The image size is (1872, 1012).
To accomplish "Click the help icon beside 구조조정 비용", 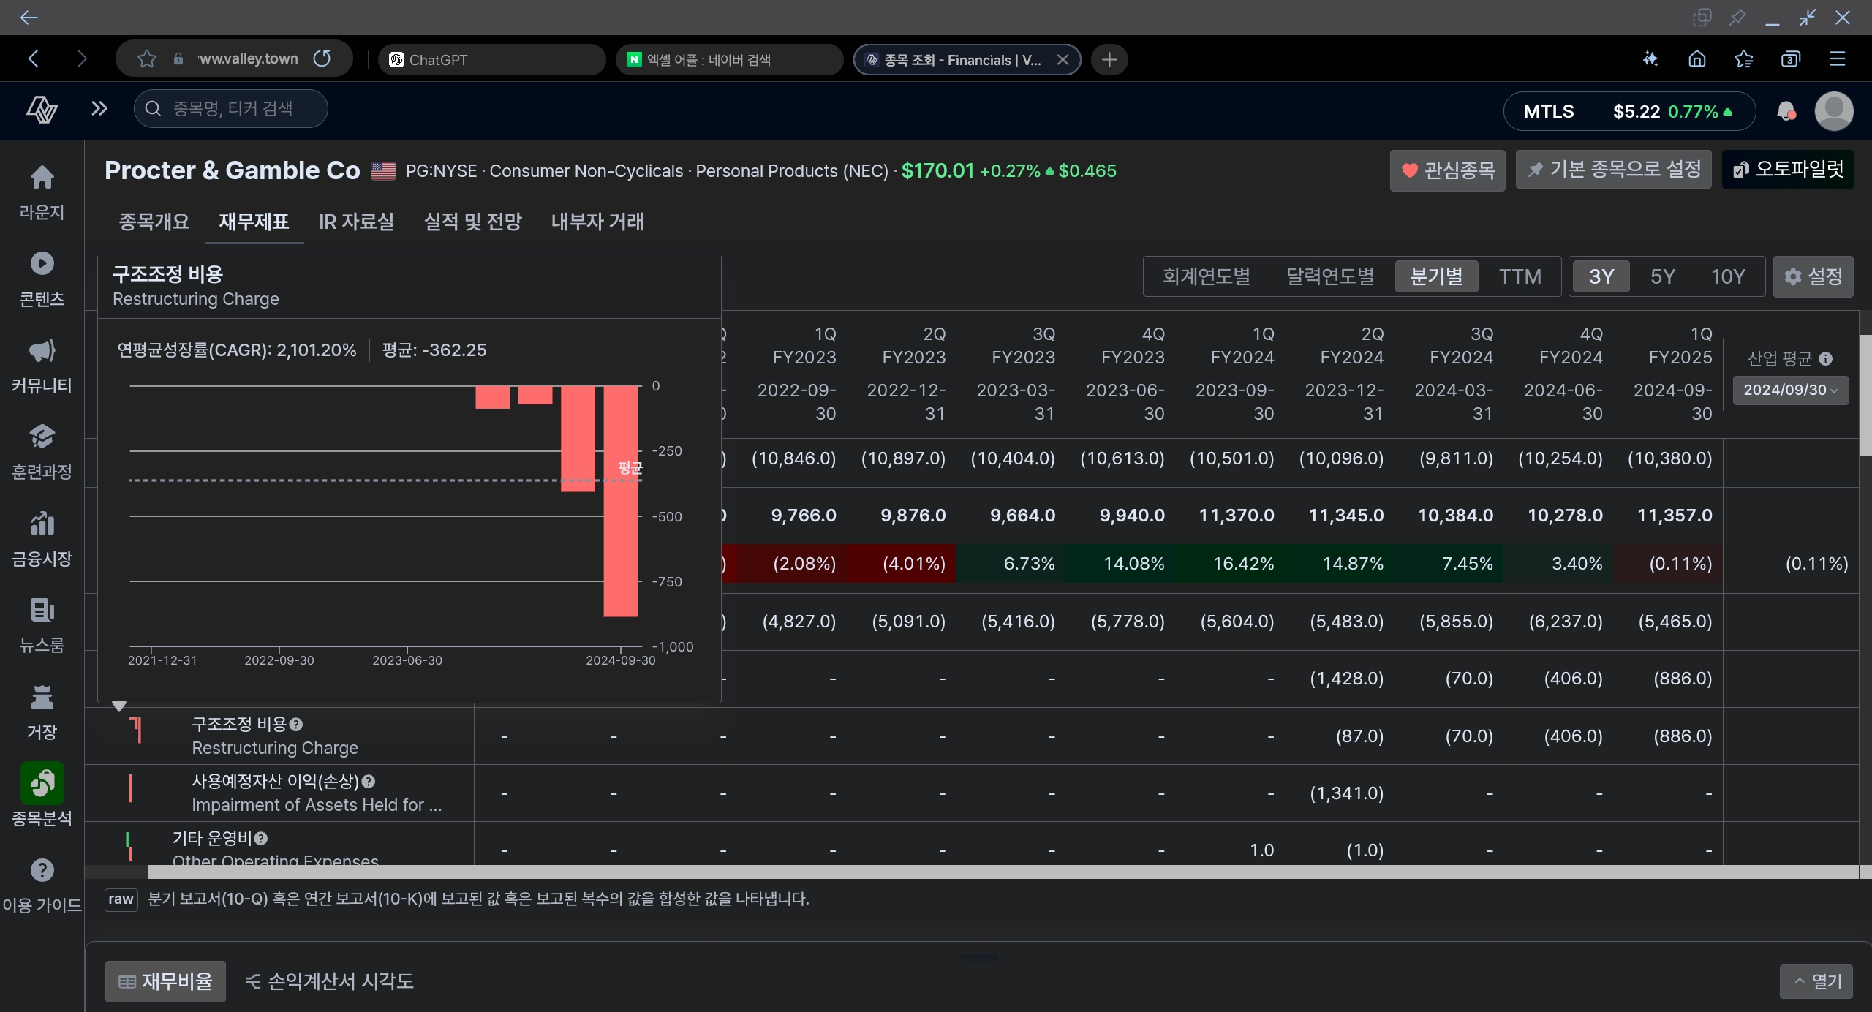I will tap(296, 725).
